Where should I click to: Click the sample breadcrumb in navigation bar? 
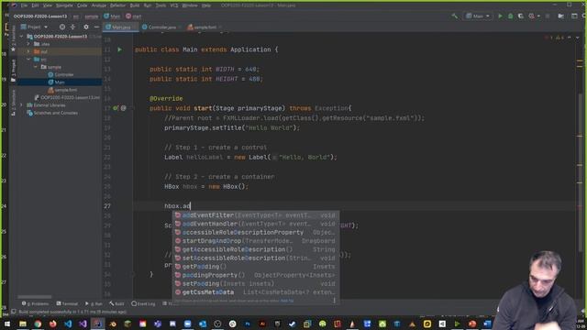[x=92, y=16]
